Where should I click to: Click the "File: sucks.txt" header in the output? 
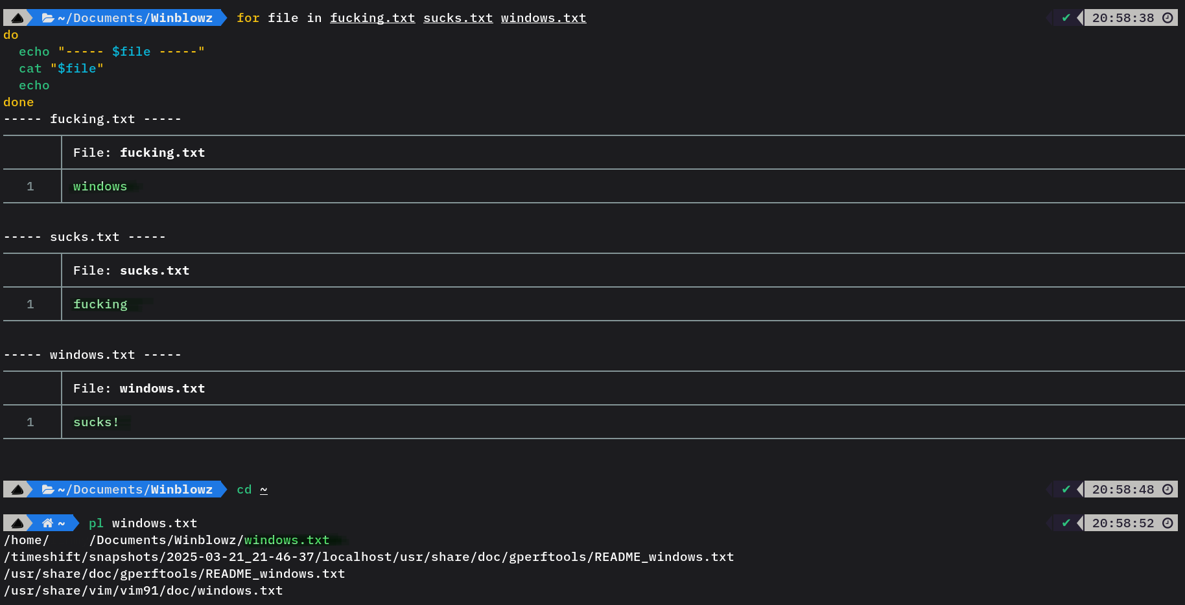pyautogui.click(x=131, y=271)
